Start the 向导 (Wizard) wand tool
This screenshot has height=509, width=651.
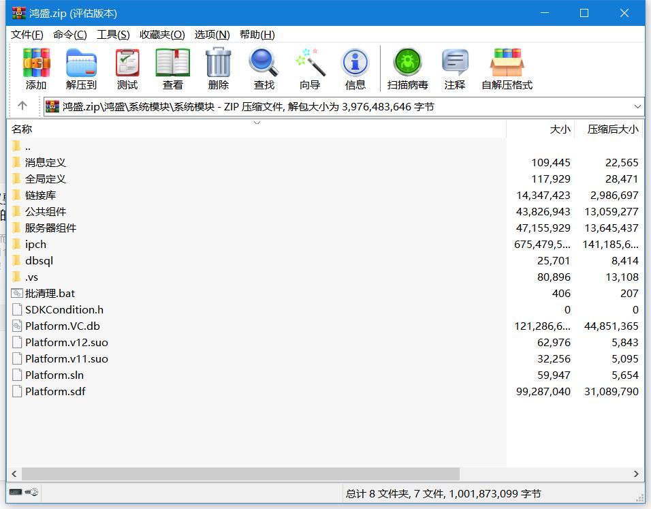310,69
